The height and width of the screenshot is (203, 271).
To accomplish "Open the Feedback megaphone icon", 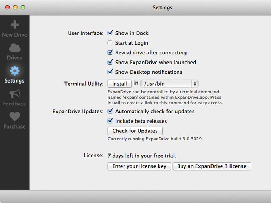I will (x=14, y=94).
